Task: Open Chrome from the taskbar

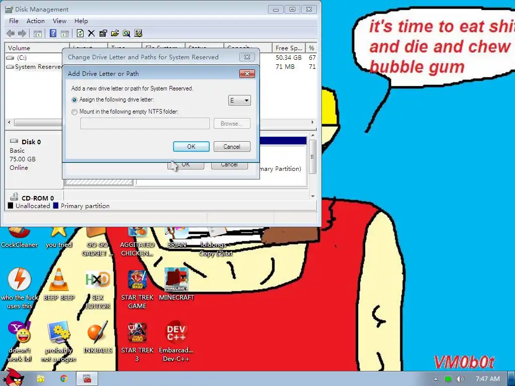Action: (x=64, y=379)
